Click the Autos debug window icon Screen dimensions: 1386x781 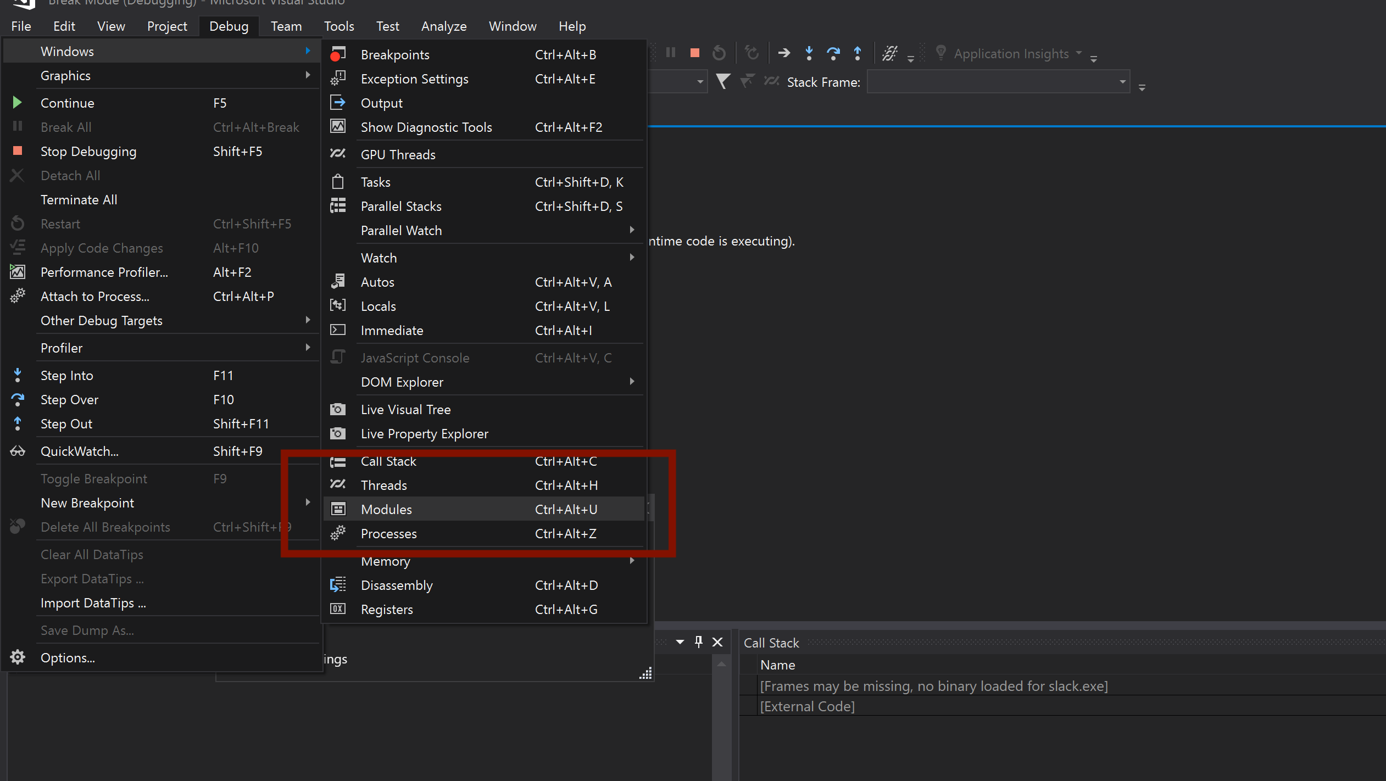(x=339, y=282)
